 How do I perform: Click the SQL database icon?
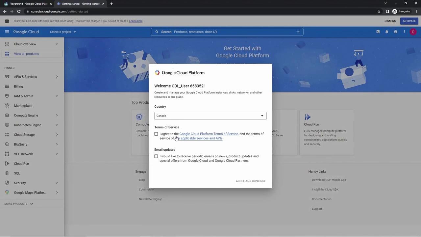point(7,173)
